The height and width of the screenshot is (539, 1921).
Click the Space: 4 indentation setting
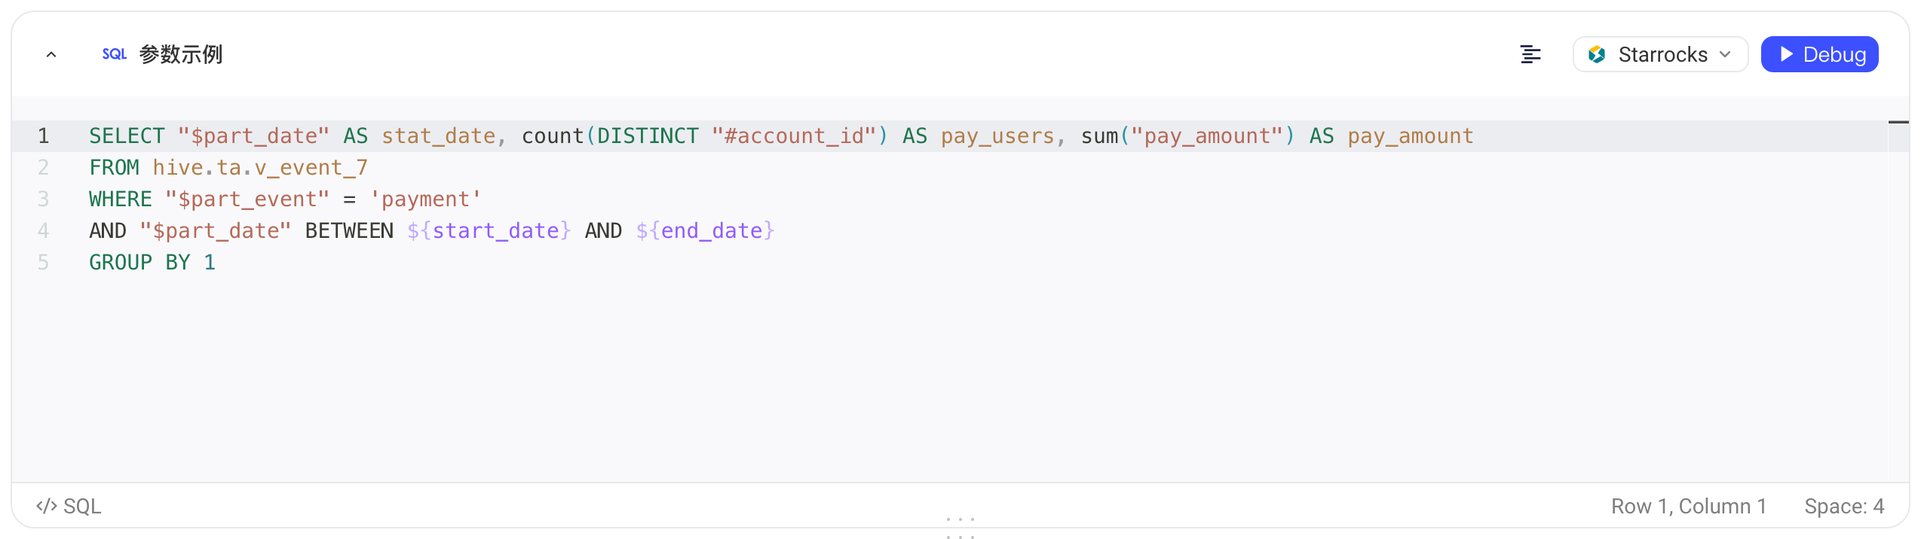tap(1844, 506)
